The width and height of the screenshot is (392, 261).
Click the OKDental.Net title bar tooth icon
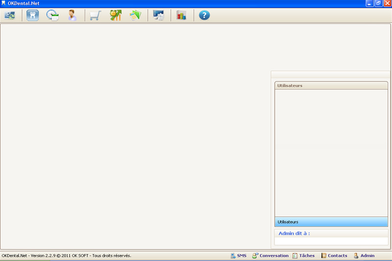[x=3, y=3]
